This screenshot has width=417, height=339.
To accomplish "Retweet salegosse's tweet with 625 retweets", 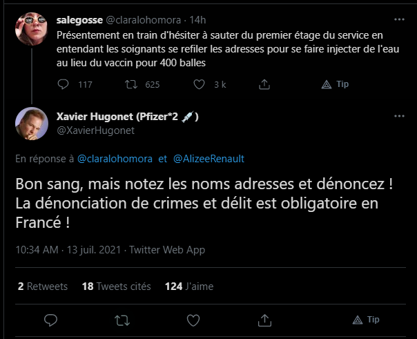I will tap(130, 85).
